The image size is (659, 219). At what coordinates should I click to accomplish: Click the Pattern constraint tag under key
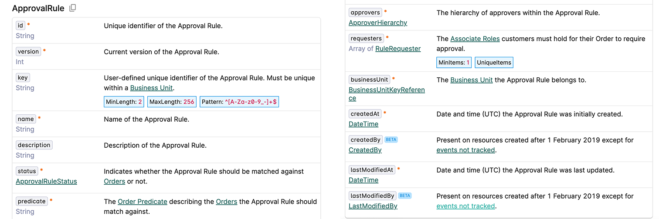pos(239,102)
